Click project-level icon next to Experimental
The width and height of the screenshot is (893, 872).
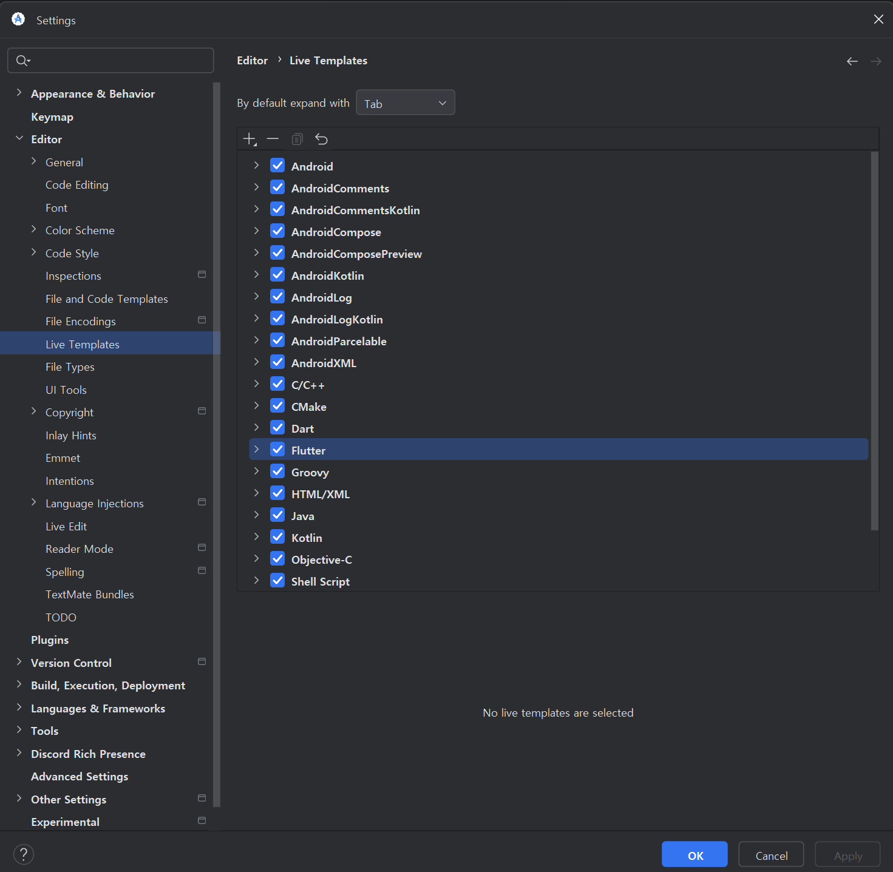pyautogui.click(x=202, y=821)
